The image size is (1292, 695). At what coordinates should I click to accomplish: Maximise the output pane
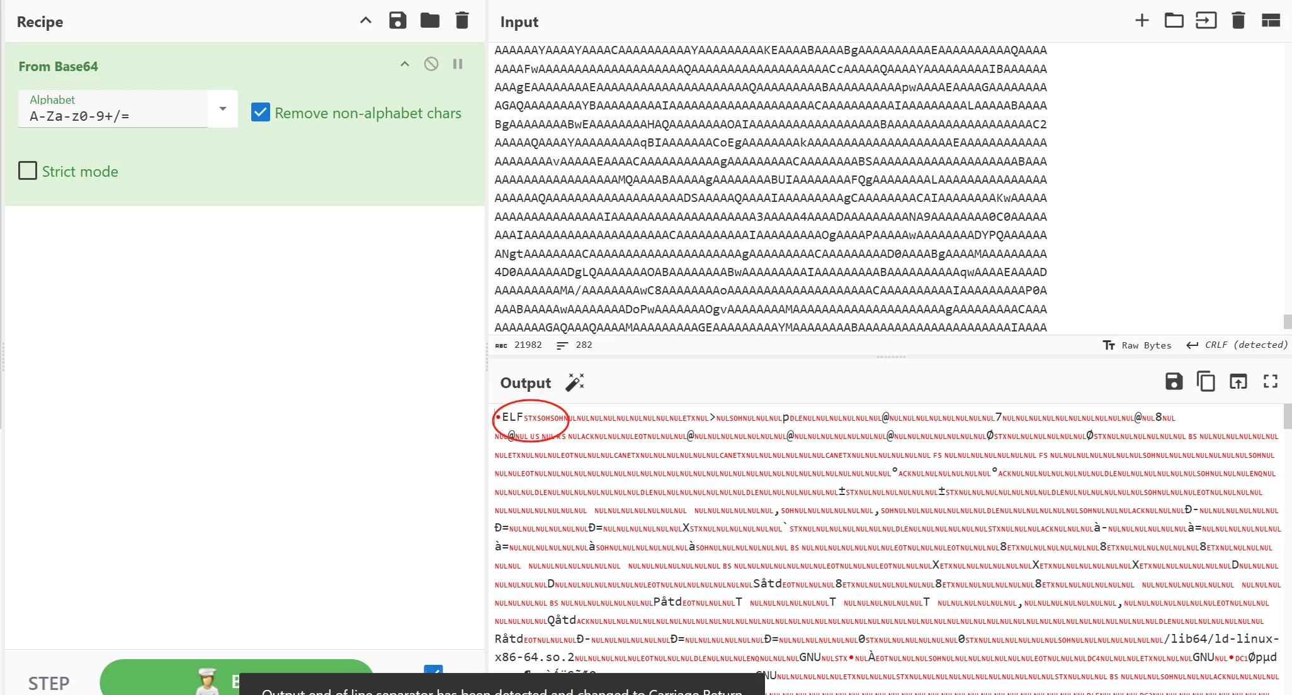pyautogui.click(x=1271, y=382)
